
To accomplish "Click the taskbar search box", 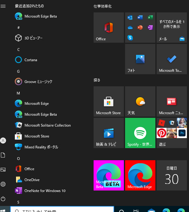I will pyautogui.click(x=62, y=209).
